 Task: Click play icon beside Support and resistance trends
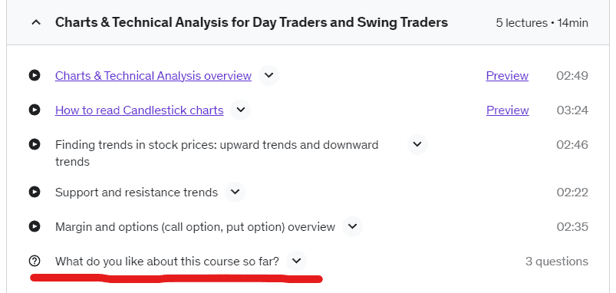pyautogui.click(x=35, y=192)
